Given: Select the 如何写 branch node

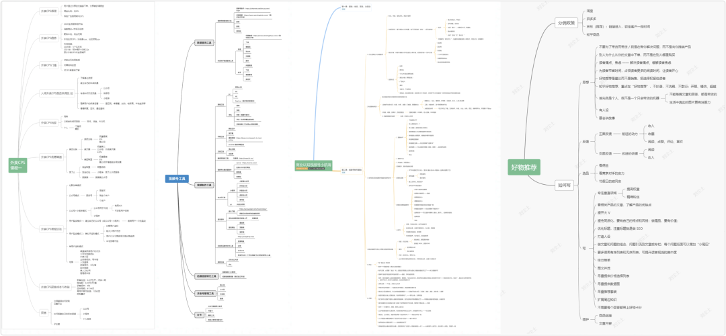Looking at the screenshot, I should [x=563, y=185].
